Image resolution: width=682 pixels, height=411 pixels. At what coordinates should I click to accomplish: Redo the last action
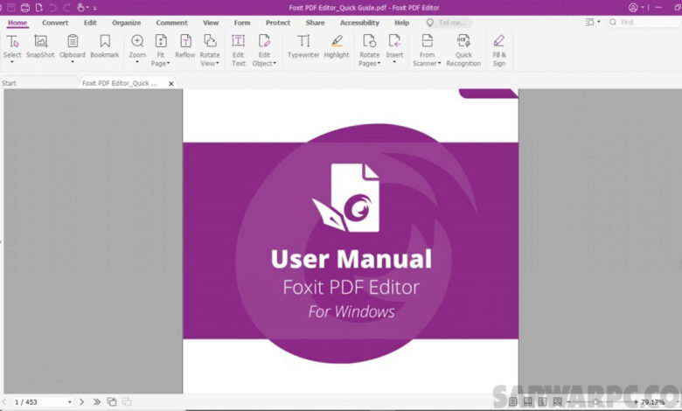[x=66, y=7]
